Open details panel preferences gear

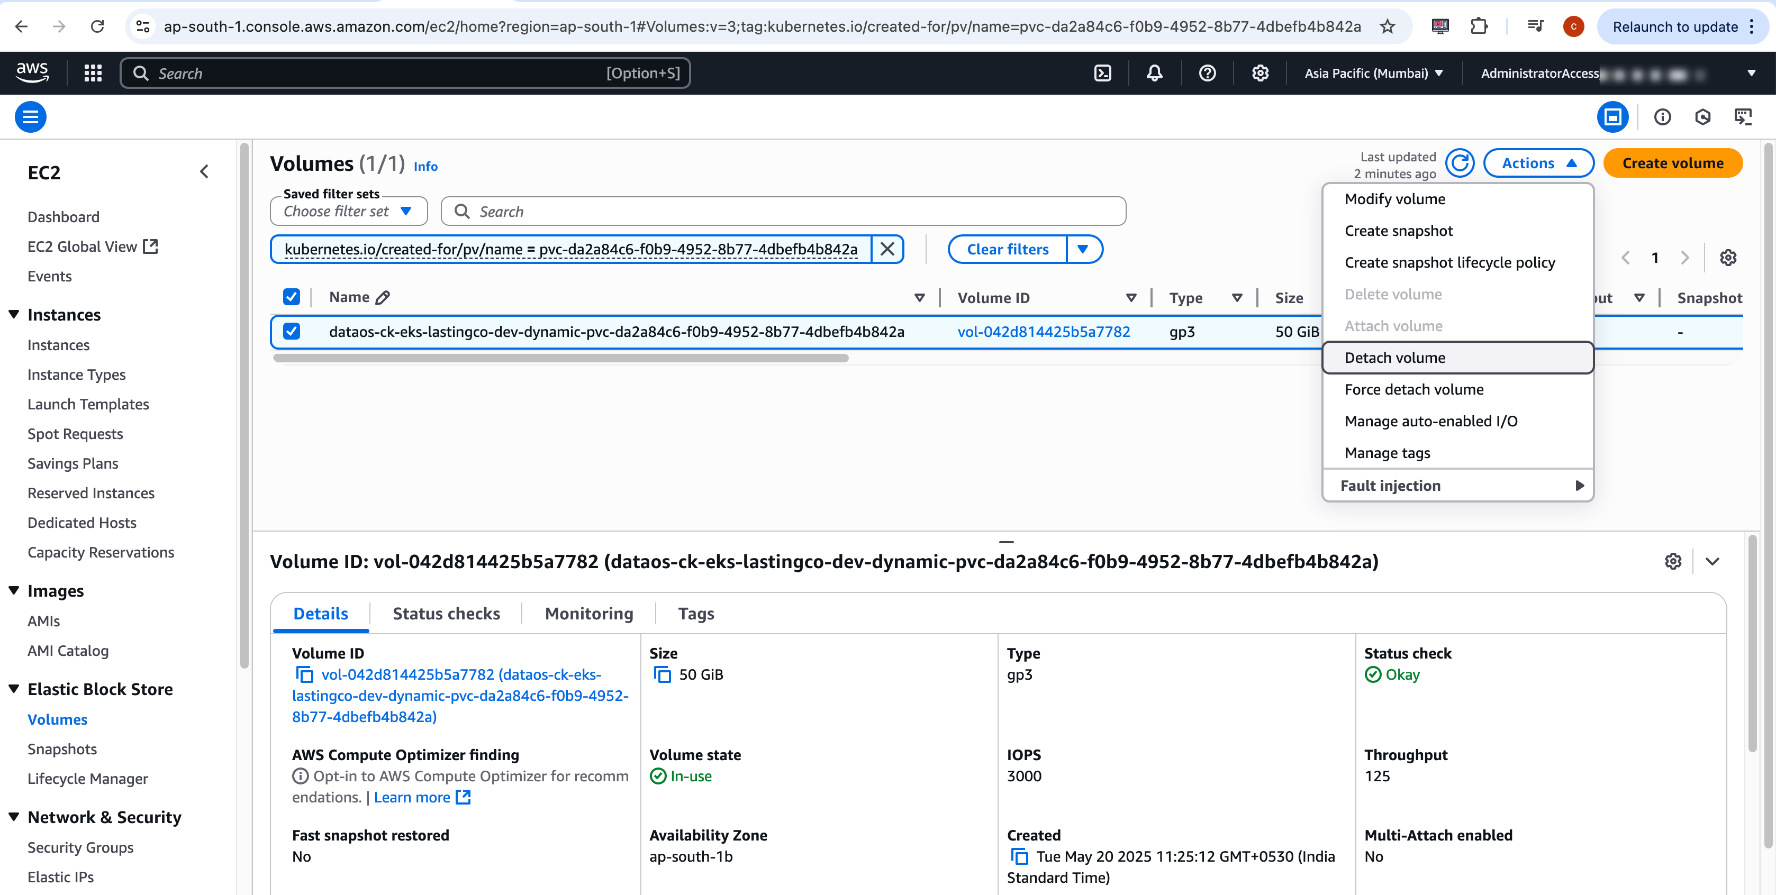1673,562
